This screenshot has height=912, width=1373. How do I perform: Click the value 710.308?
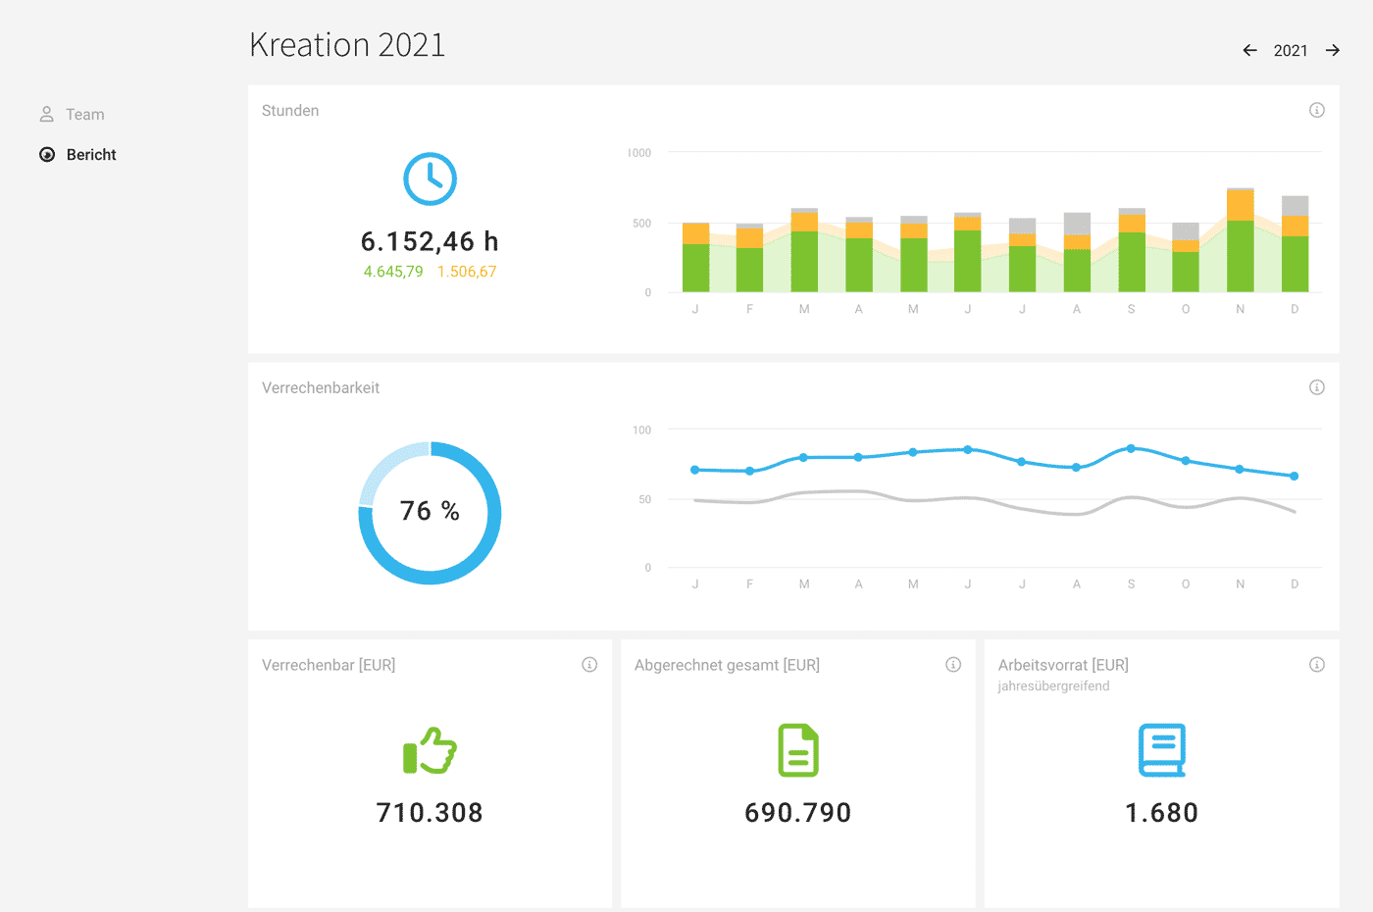pyautogui.click(x=430, y=813)
